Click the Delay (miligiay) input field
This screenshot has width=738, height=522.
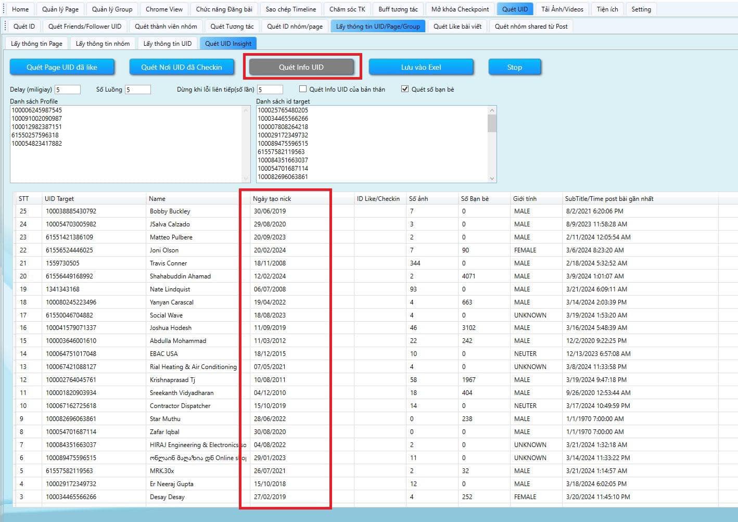coord(68,90)
